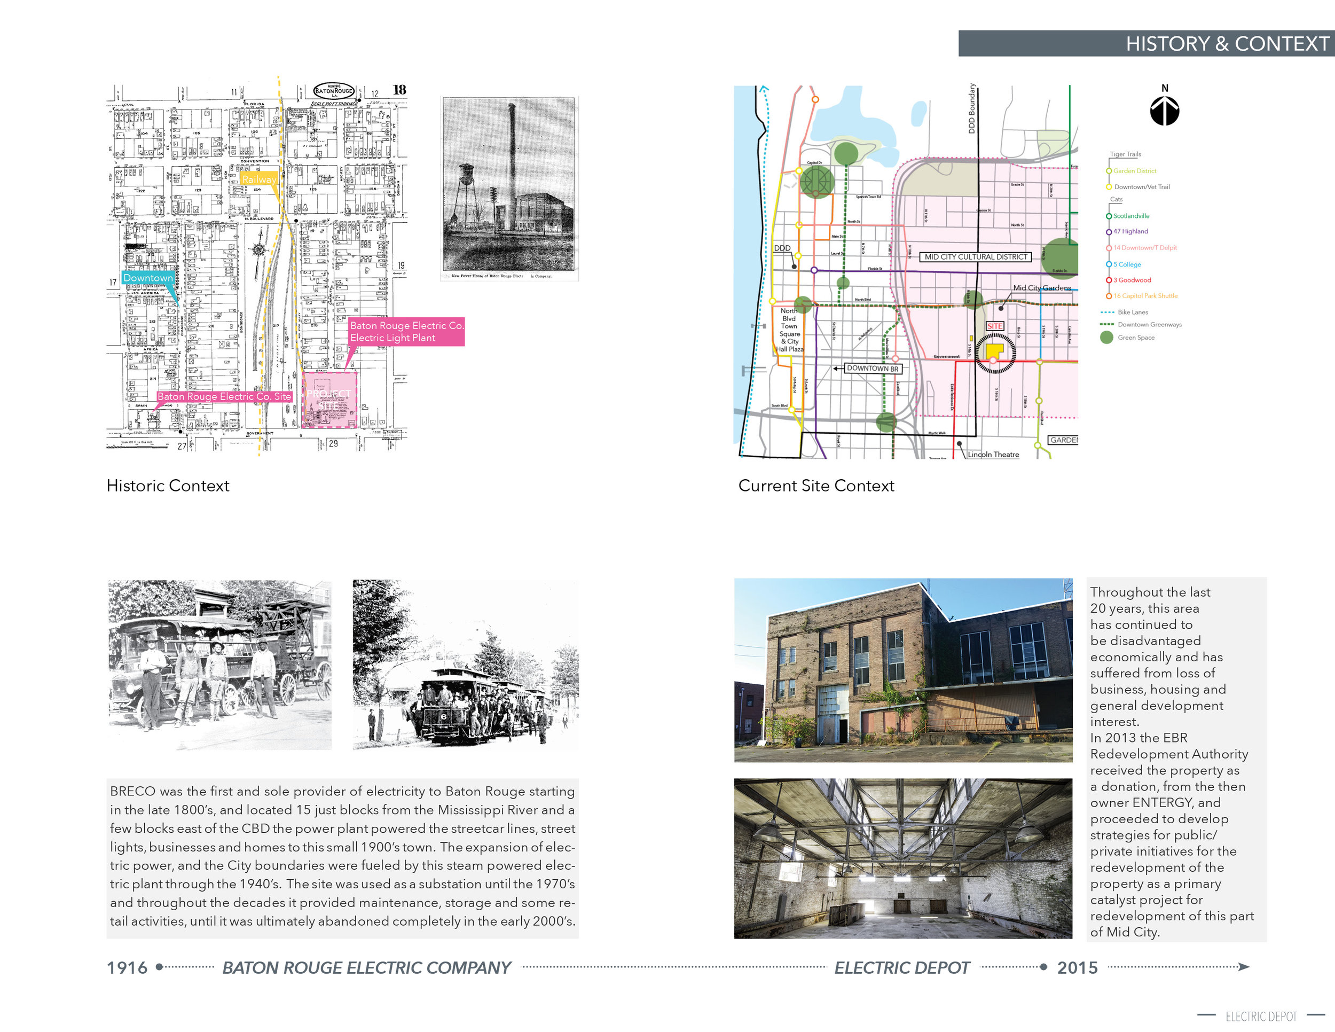Click the ELECTRIC DEPOT timeline title
Image resolution: width=1335 pixels, height=1032 pixels.
901,967
